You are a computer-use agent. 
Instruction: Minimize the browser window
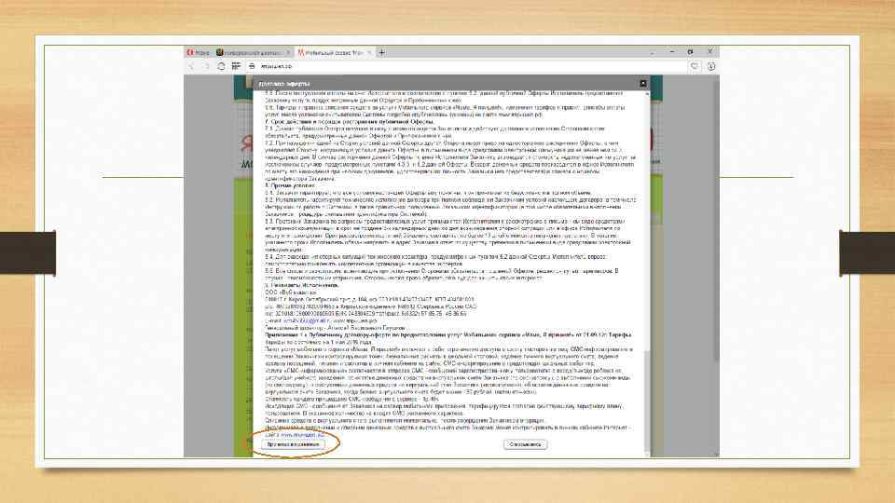coord(672,52)
